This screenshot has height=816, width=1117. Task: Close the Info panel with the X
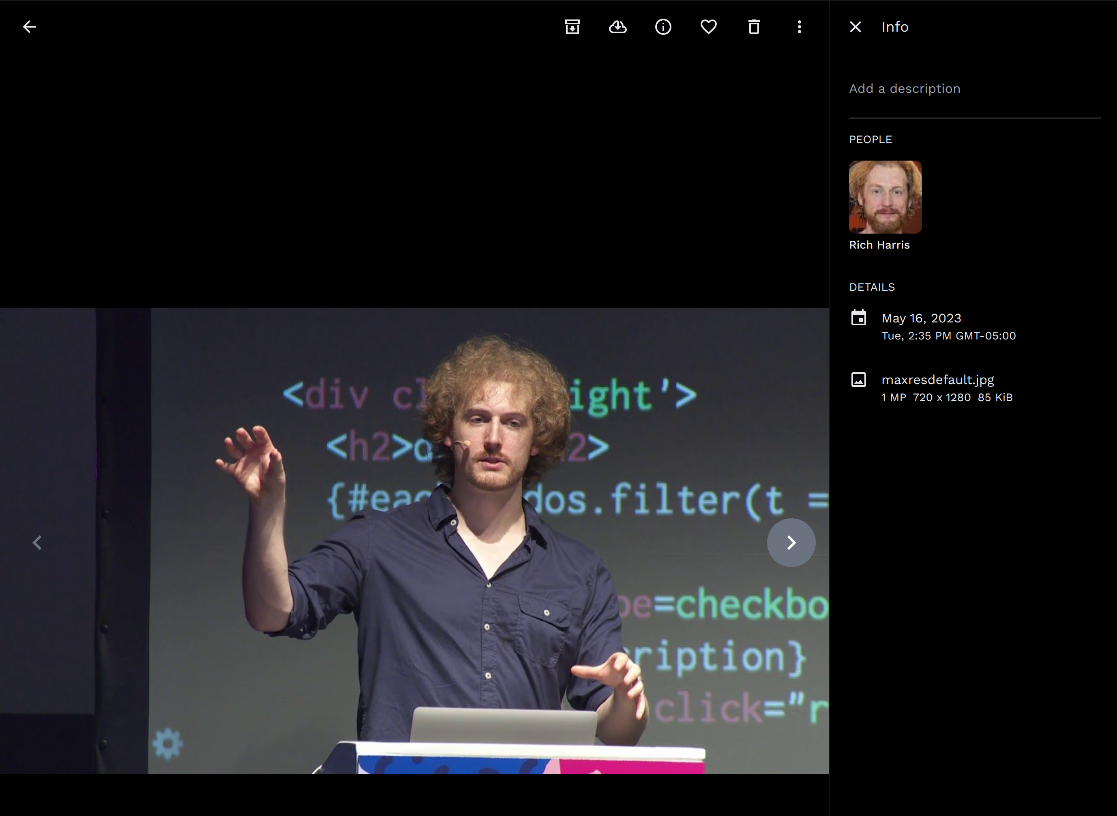click(855, 27)
